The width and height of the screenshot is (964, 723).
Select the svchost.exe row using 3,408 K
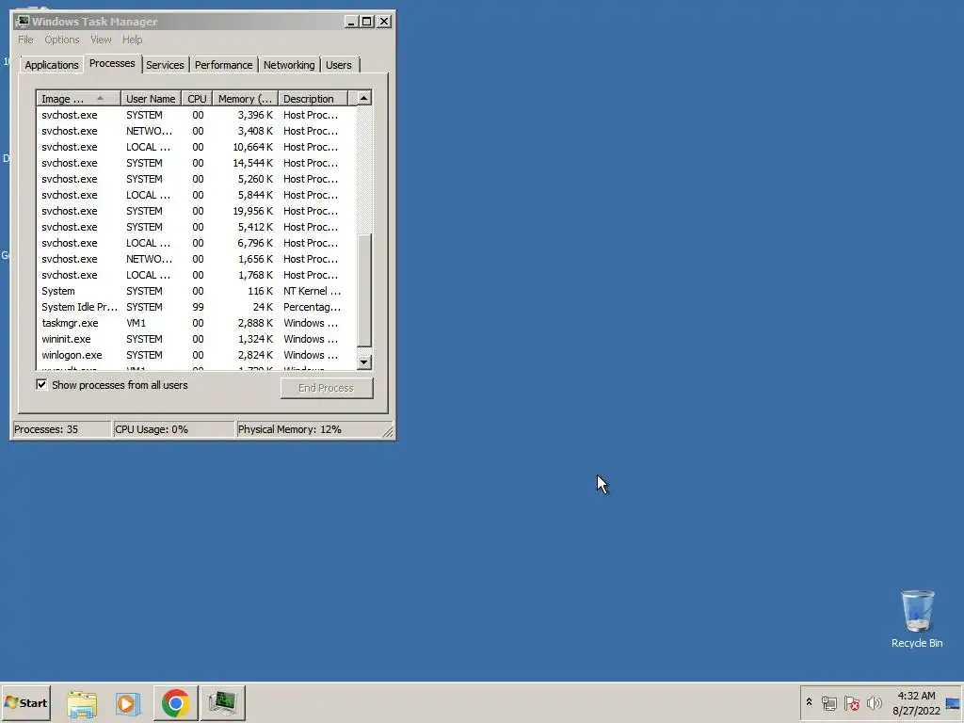click(197, 131)
